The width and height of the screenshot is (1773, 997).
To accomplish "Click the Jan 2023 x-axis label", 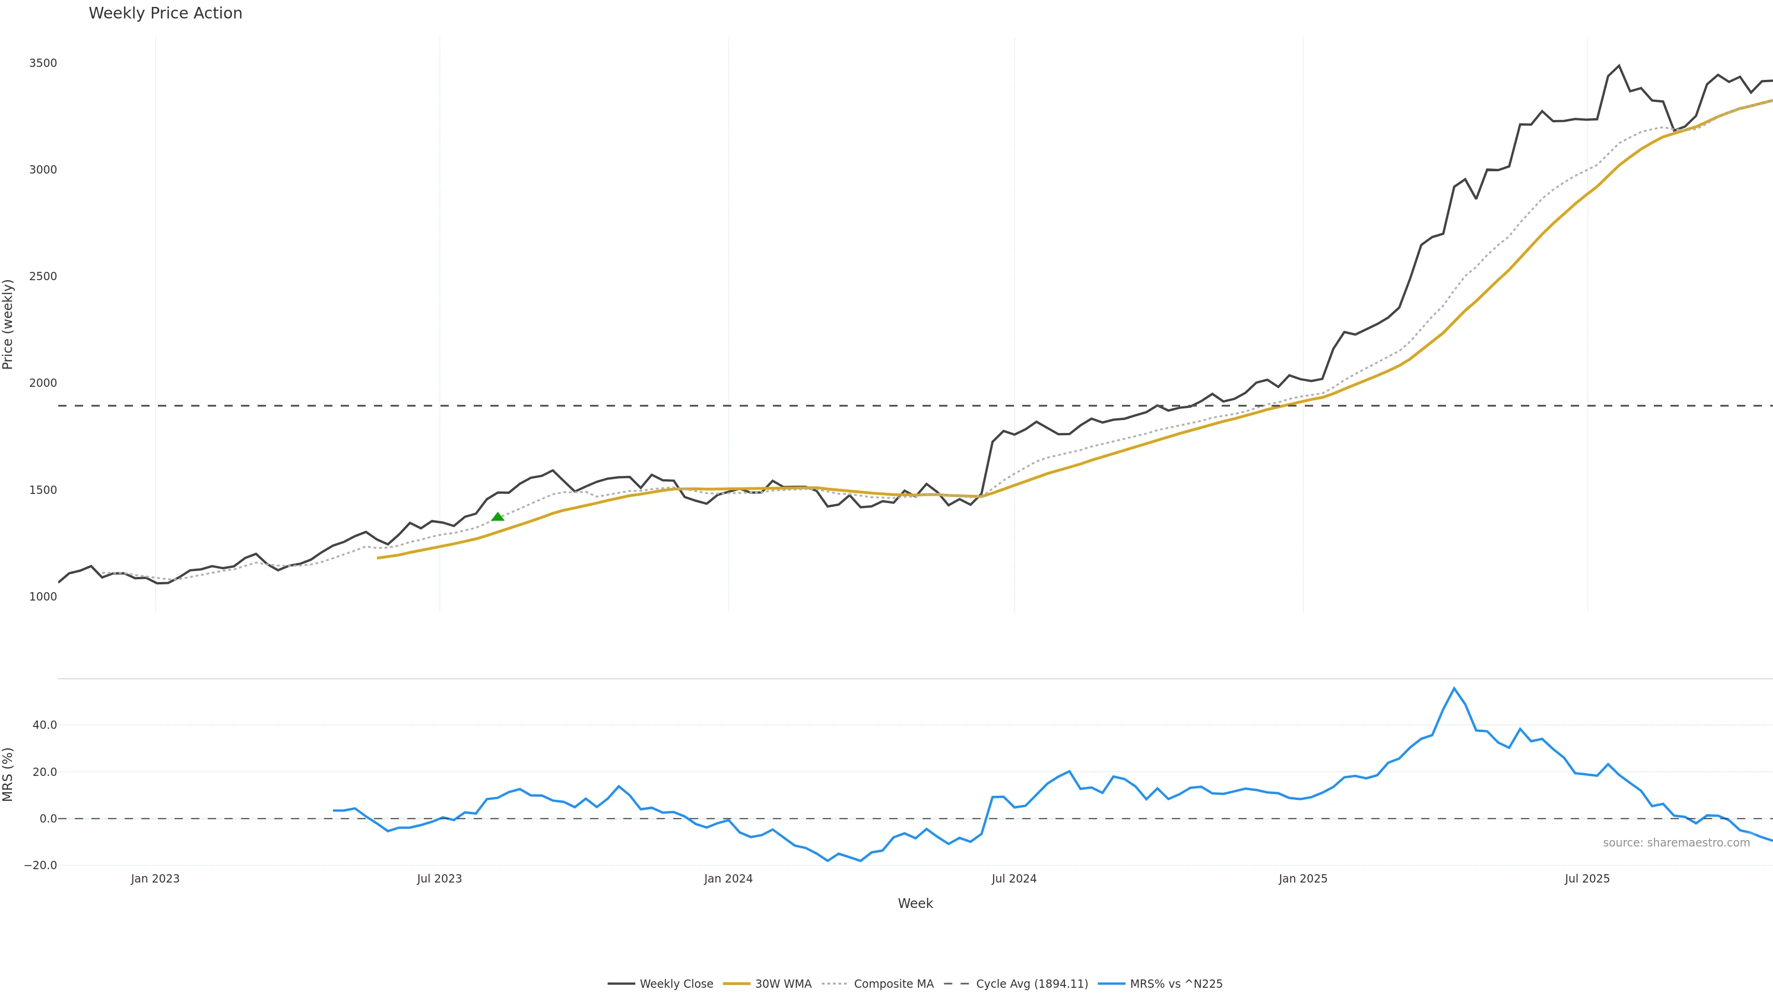I will (155, 879).
